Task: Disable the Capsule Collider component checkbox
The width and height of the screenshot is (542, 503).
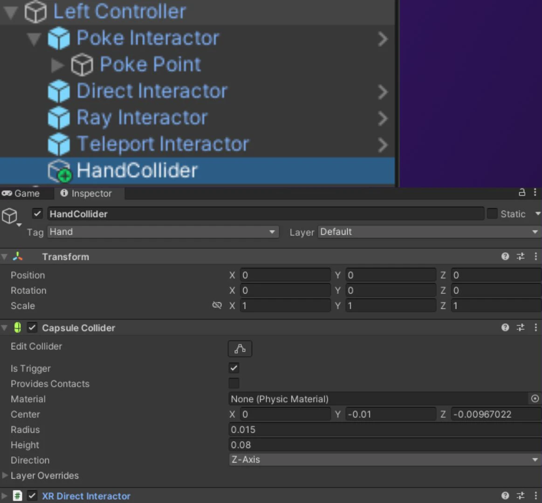Action: tap(32, 327)
